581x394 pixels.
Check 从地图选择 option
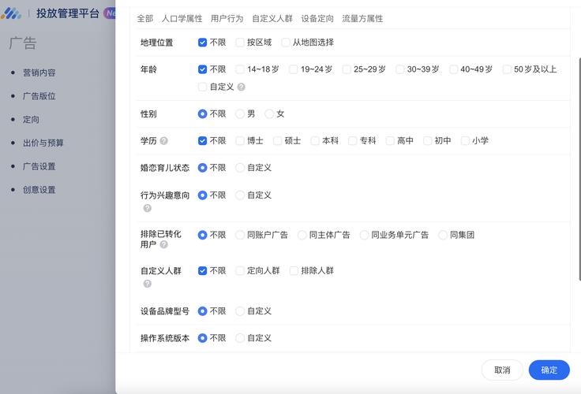pyautogui.click(x=285, y=43)
